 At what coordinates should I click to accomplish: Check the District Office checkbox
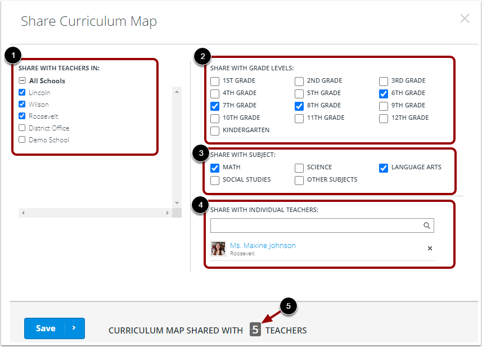tap(22, 128)
